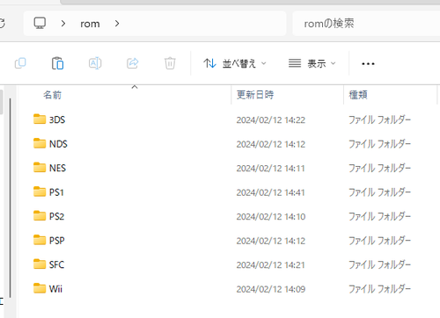Click the Delete trash can icon
The image size is (440, 318).
170,63
